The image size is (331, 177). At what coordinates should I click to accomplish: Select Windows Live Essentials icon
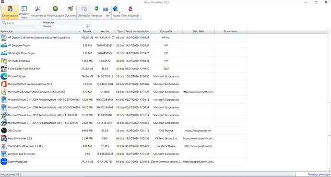(4, 154)
